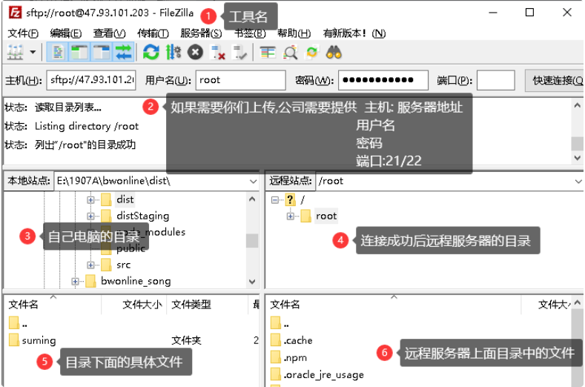The width and height of the screenshot is (585, 387).
Task: Open the Site Manager icon
Action: pyautogui.click(x=16, y=53)
